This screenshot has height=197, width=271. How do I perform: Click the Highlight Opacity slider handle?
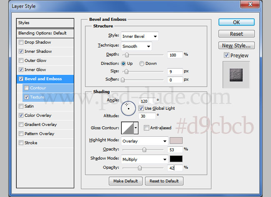144,150
